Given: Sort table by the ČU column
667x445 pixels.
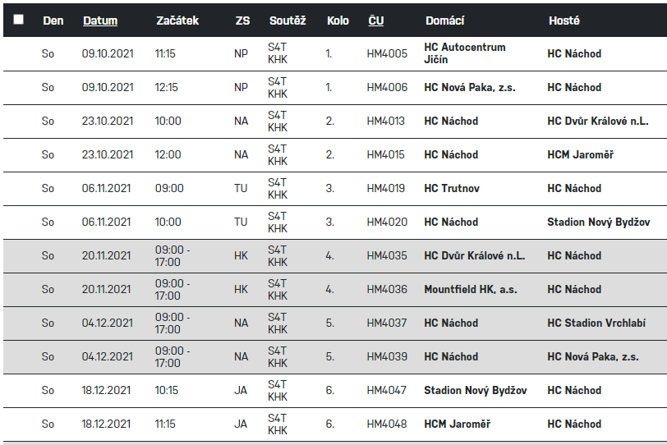Looking at the screenshot, I should click(x=376, y=21).
